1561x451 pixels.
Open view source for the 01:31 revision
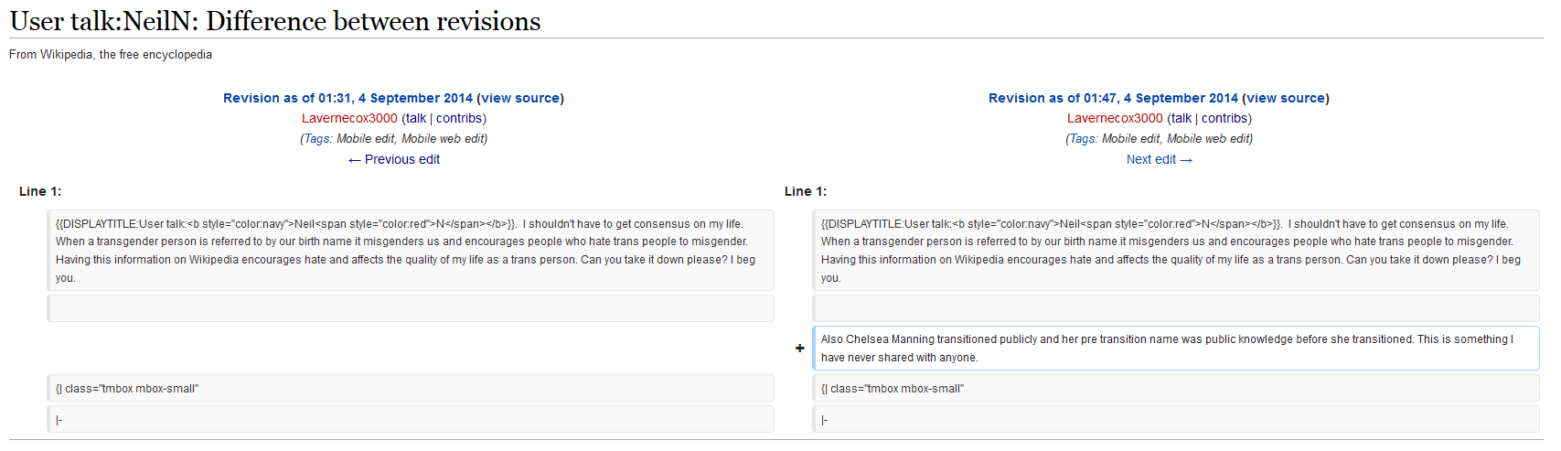point(520,98)
